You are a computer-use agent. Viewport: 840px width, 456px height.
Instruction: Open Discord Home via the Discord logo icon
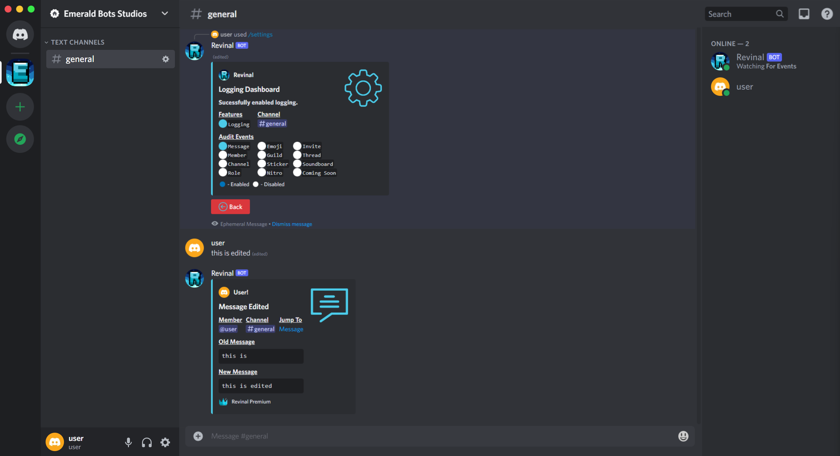[20, 34]
